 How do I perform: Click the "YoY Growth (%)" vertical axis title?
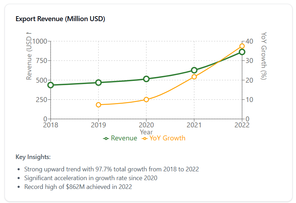tap(264, 56)
